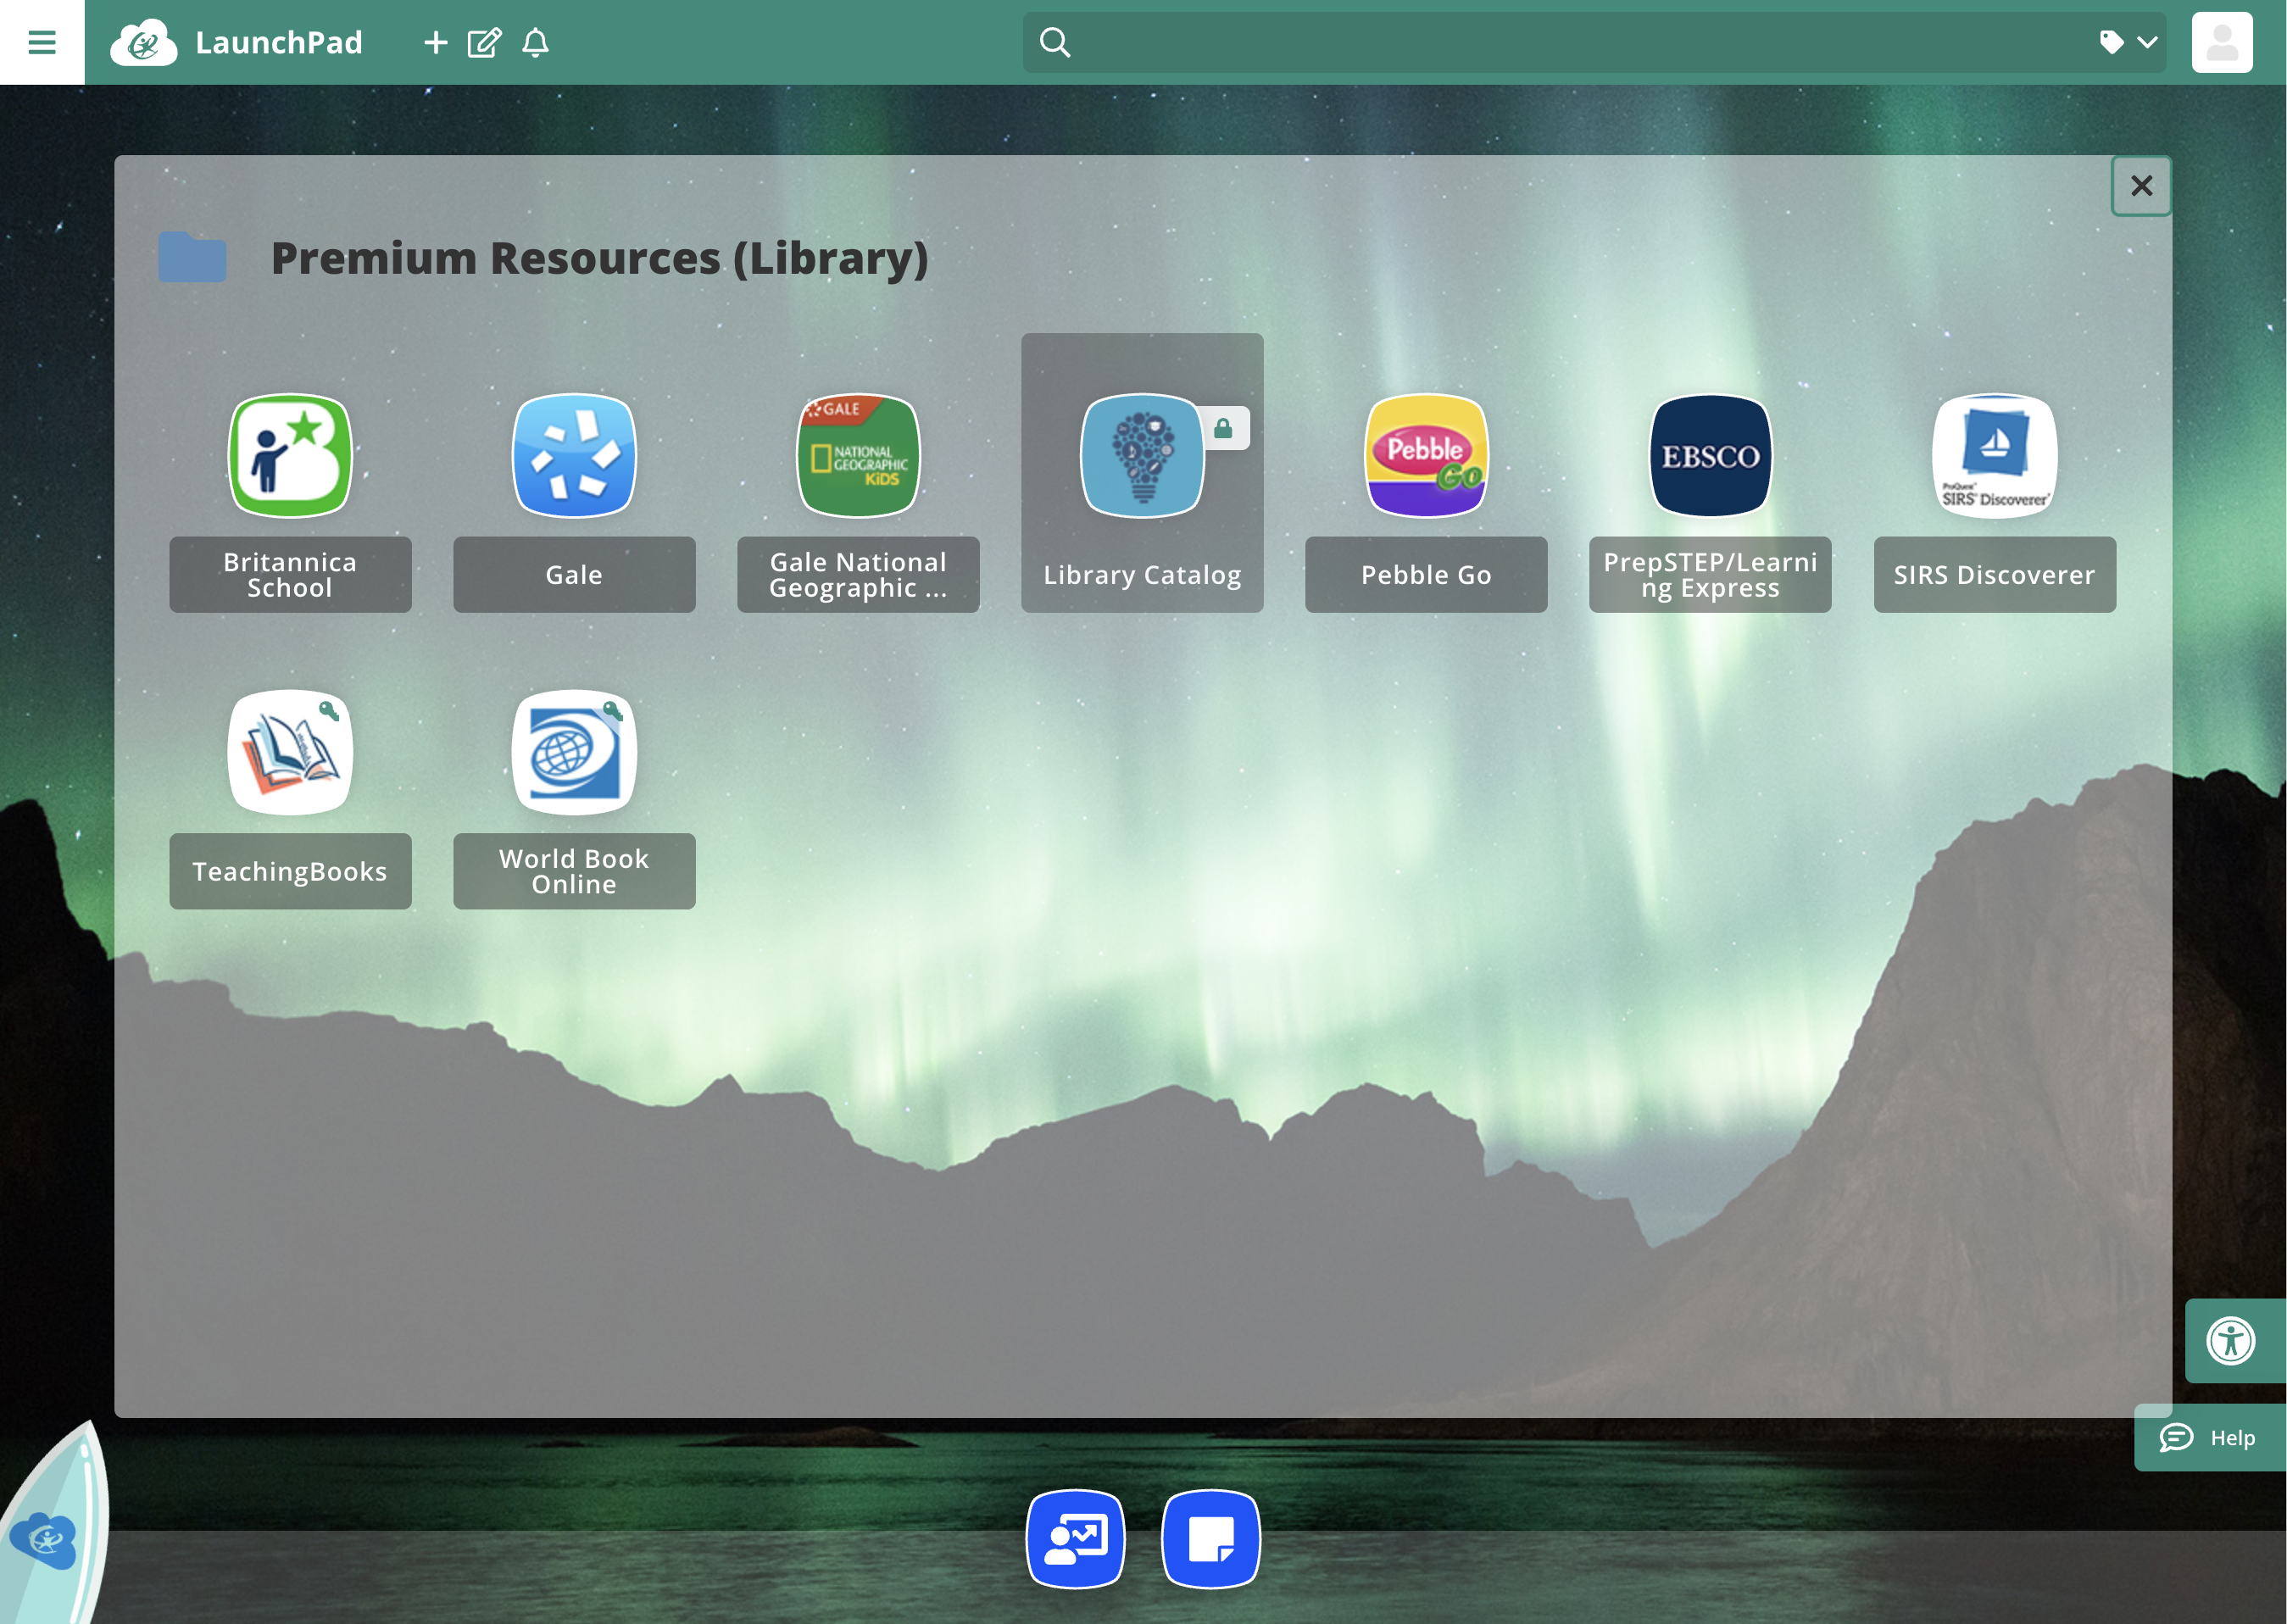Open the notifications bell
Viewport: 2287px width, 1624px height.
[536, 43]
